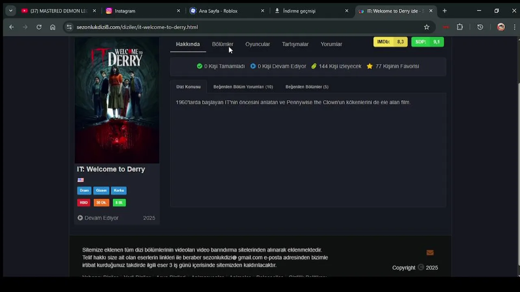Switch to the YouTube MASTERED DEMON tab
Image resolution: width=520 pixels, height=292 pixels.
(58, 11)
